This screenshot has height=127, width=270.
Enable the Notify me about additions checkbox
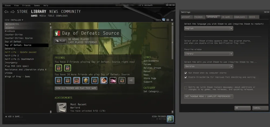[185, 88]
